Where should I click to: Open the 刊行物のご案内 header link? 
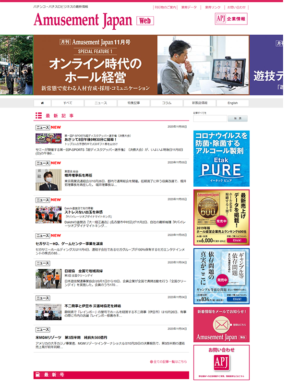(165, 7)
